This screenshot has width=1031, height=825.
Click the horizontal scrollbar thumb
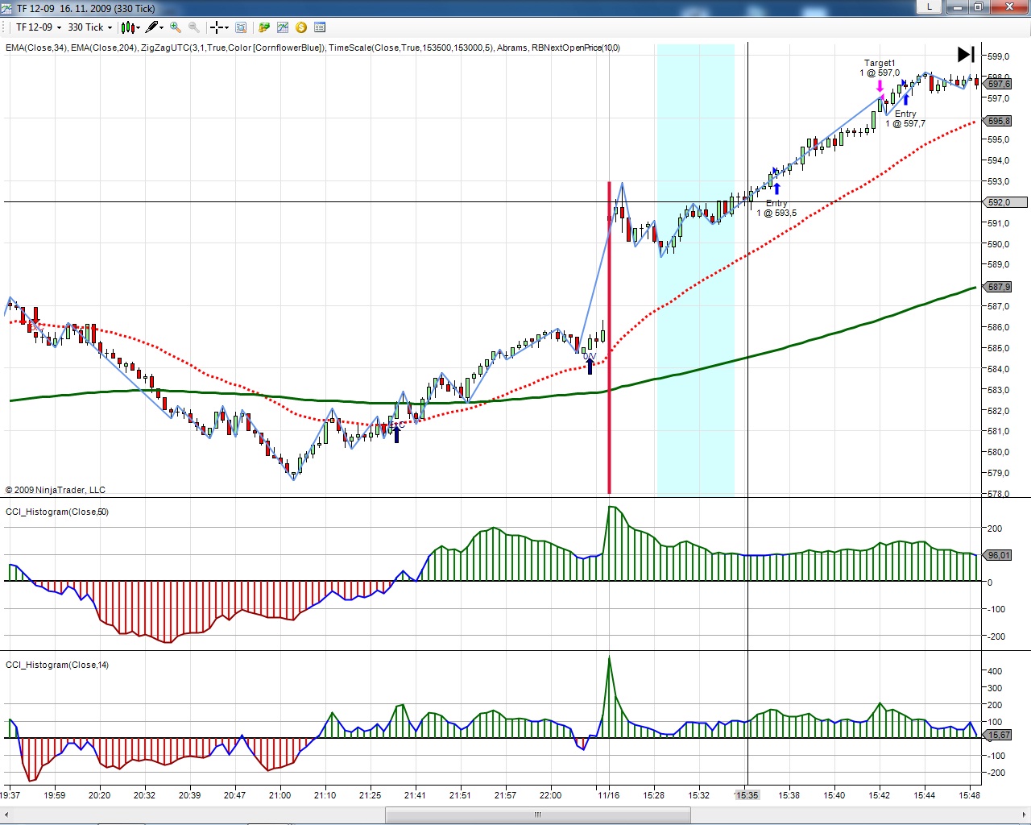click(537, 815)
